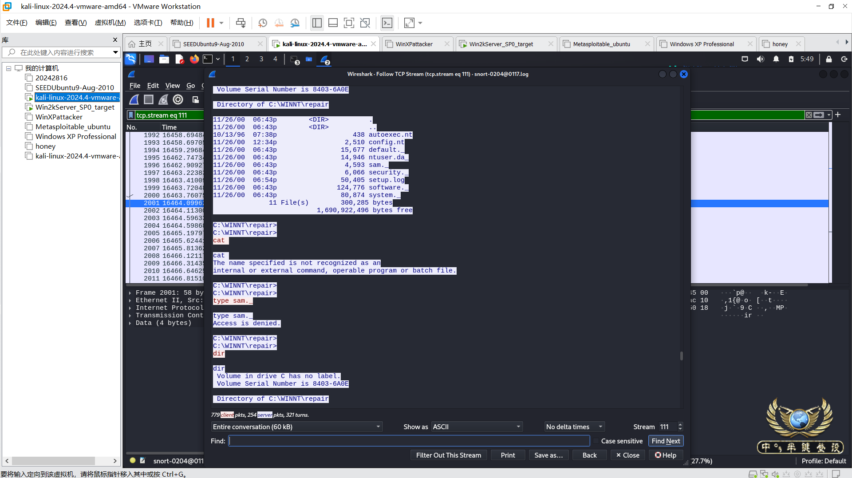Open the library search dropdown arrow
Screen dimensions: 852x478
[115, 52]
